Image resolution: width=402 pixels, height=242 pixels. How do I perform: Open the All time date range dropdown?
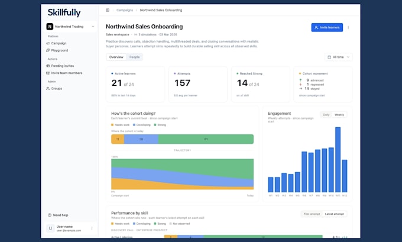pyautogui.click(x=339, y=57)
